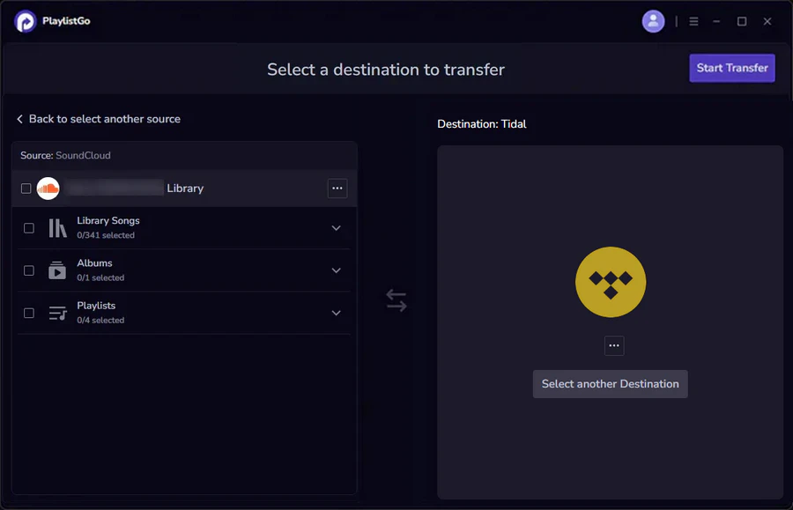Image resolution: width=793 pixels, height=510 pixels.
Task: Click the PlaylistGo logo icon
Action: tap(25, 21)
